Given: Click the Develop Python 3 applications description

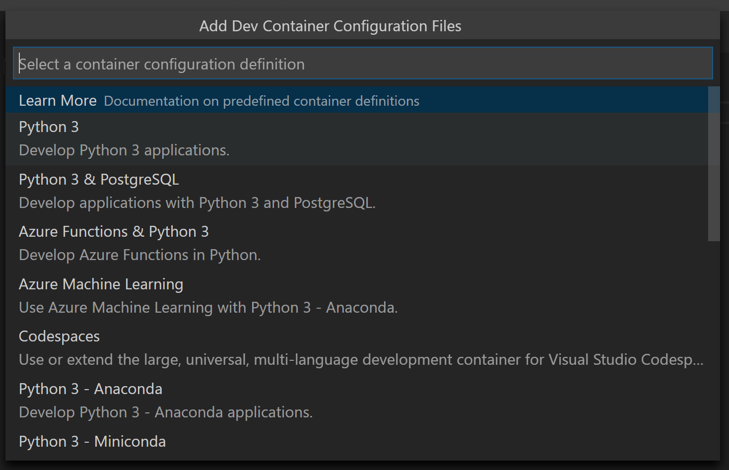Looking at the screenshot, I should (124, 150).
